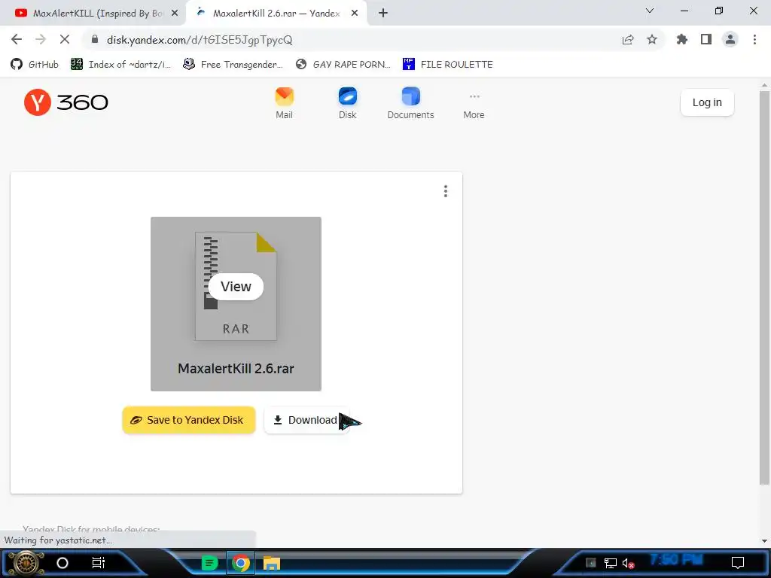
Task: Open the notification center icon
Action: pyautogui.click(x=738, y=563)
